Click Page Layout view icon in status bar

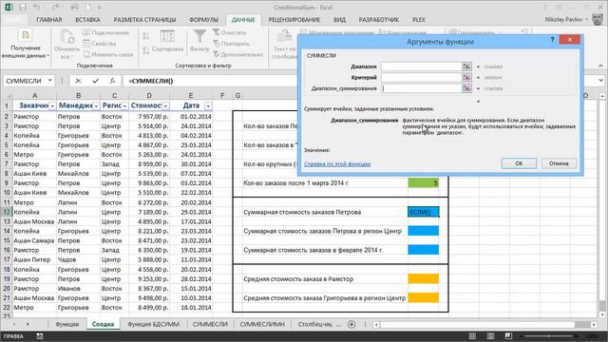[x=490, y=335]
